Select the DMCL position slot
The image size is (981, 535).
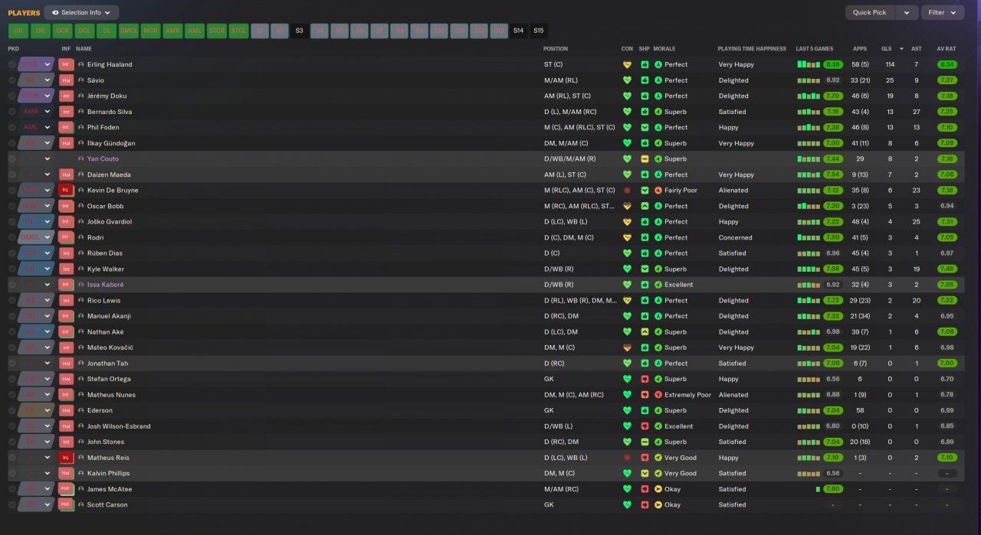129,31
